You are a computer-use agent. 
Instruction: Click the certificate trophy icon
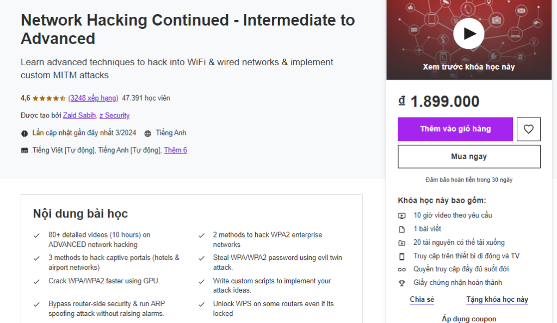(x=402, y=283)
